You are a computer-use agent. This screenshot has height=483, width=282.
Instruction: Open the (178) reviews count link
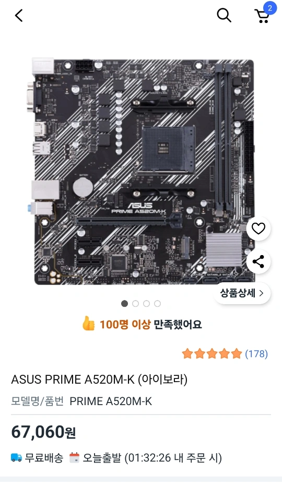(x=256, y=353)
